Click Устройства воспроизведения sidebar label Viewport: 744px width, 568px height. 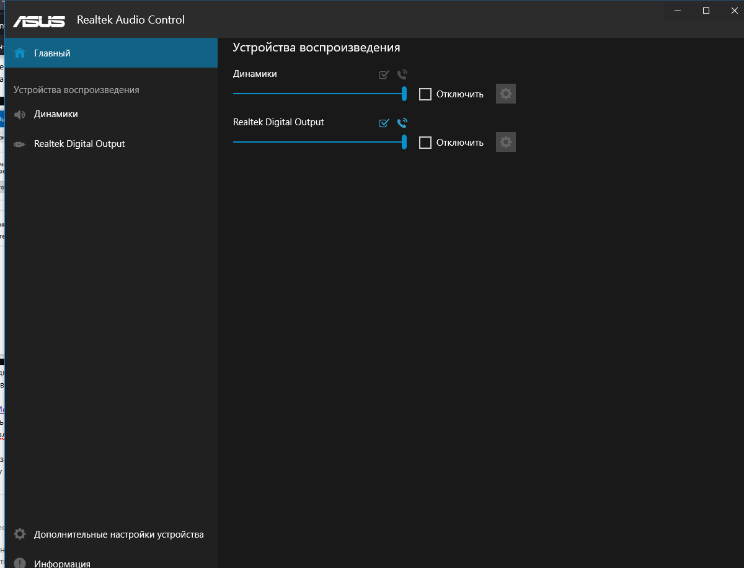coord(76,90)
